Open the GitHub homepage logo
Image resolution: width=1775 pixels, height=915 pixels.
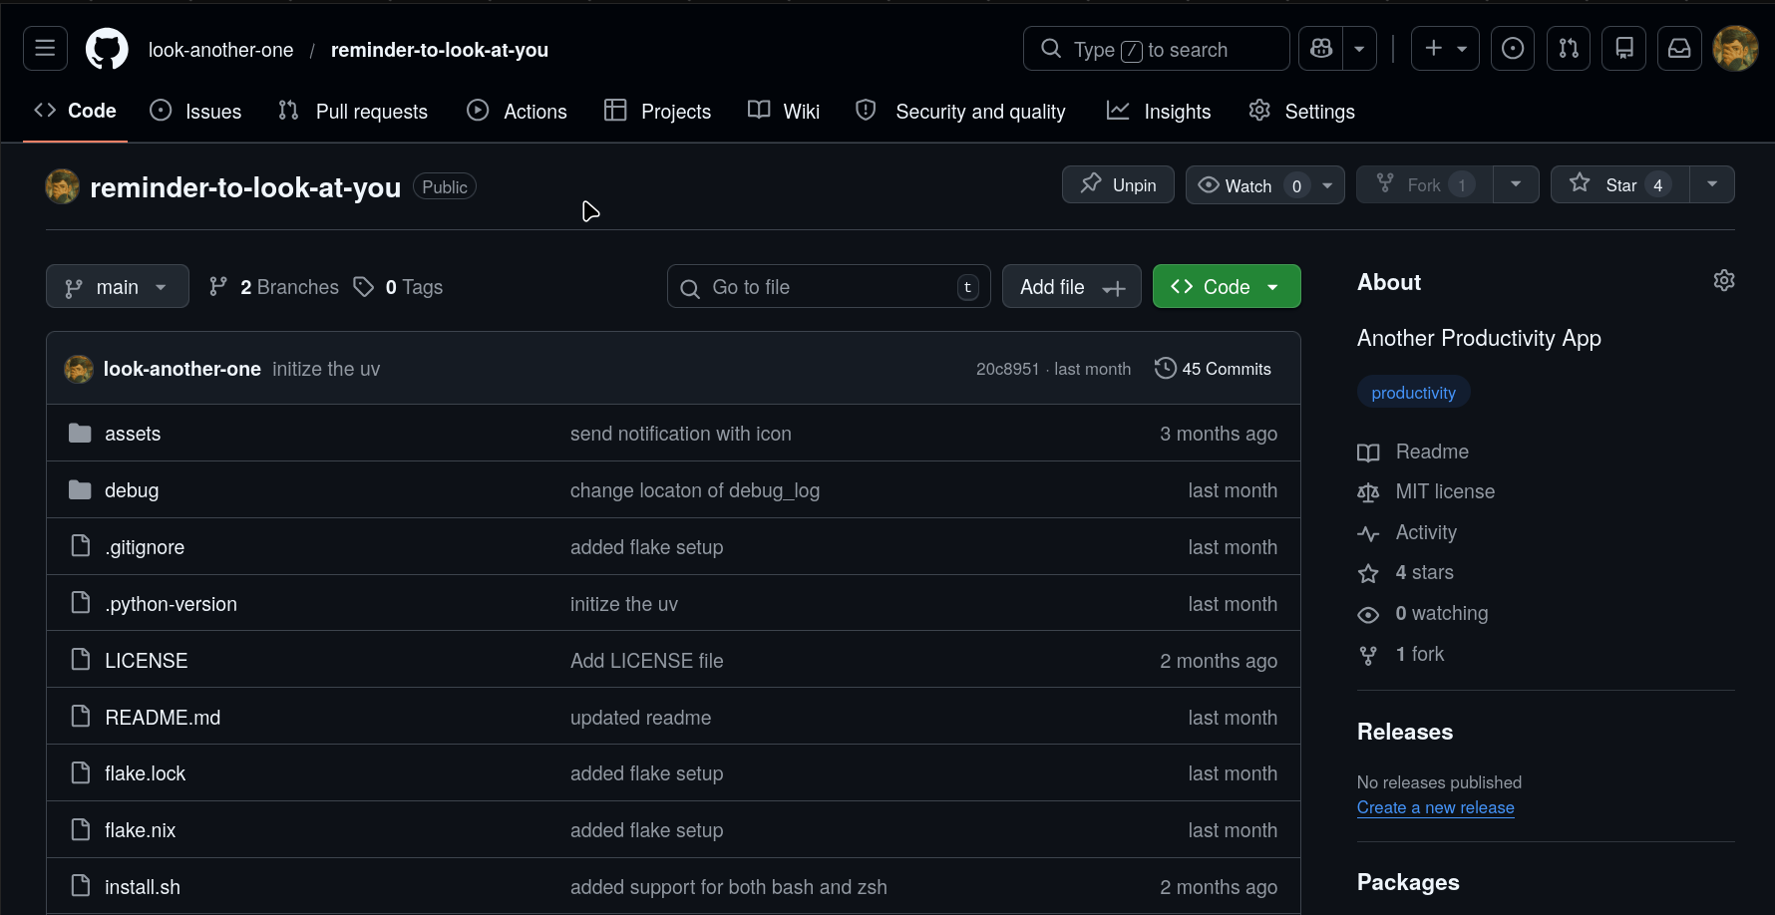[107, 49]
